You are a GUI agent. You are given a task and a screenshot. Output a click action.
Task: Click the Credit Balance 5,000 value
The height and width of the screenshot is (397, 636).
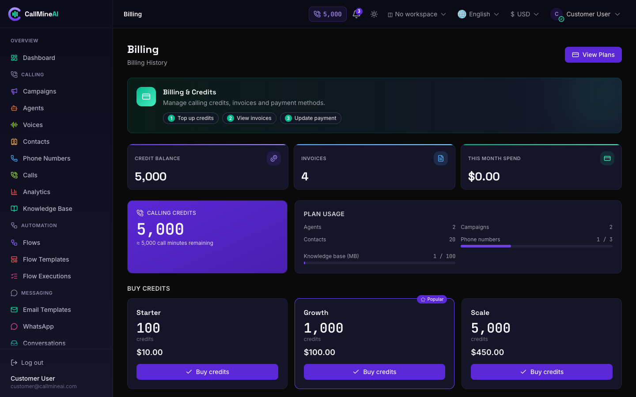(151, 176)
